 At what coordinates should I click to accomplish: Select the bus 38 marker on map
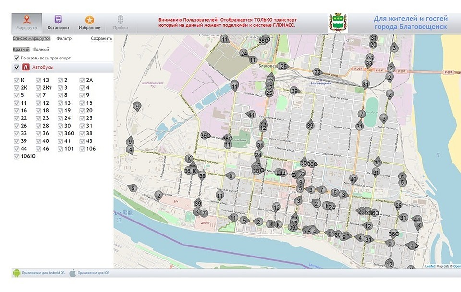point(256,171)
